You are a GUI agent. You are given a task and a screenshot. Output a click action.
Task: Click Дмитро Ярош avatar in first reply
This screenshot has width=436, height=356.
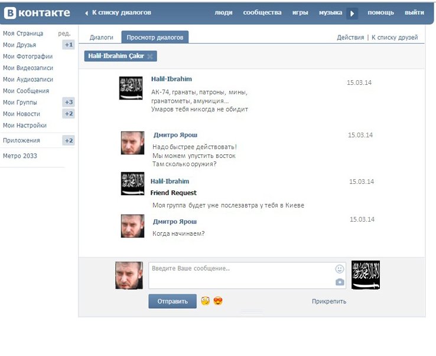[132, 143]
